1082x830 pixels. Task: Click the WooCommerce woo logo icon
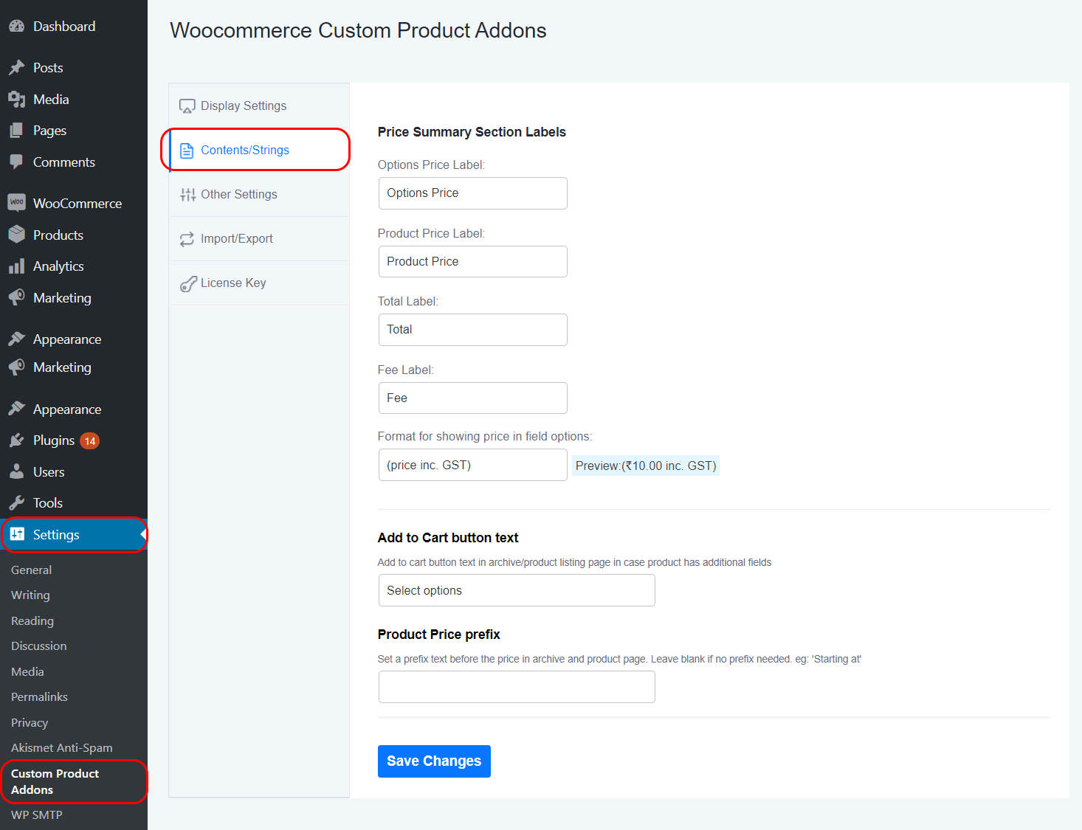16,202
